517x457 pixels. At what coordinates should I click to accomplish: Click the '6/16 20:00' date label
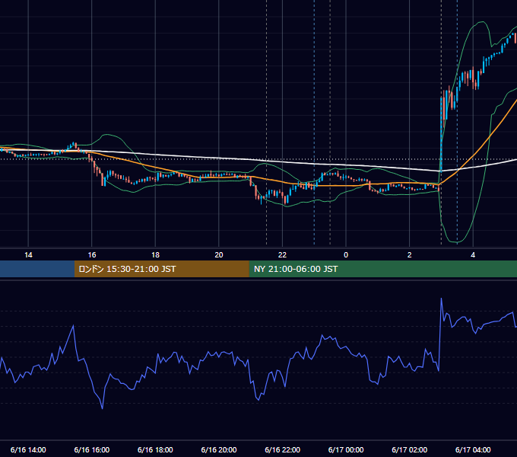219,449
